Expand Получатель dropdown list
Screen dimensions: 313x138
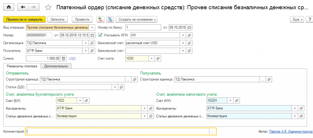86,51
